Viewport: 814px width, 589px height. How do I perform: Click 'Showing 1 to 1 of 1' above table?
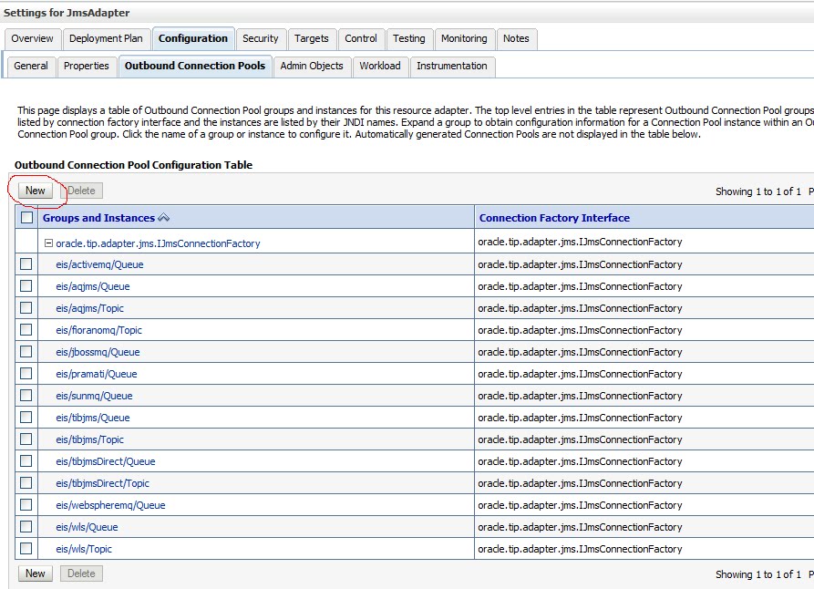click(757, 191)
